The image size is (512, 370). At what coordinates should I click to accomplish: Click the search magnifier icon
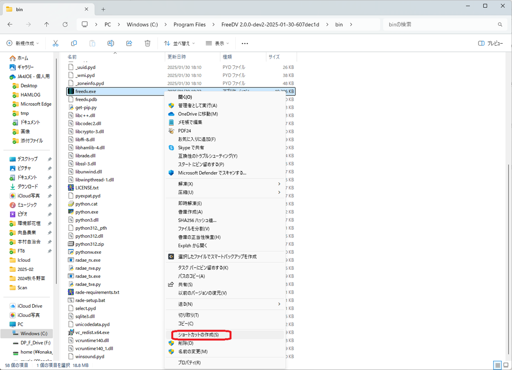click(x=500, y=24)
